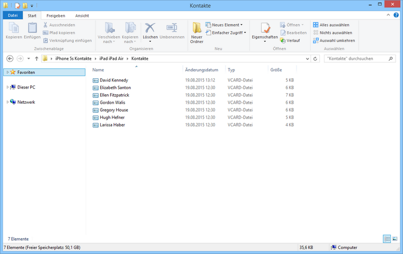The height and width of the screenshot is (254, 403).
Task: Click the Verlauf history icon
Action: (x=293, y=40)
